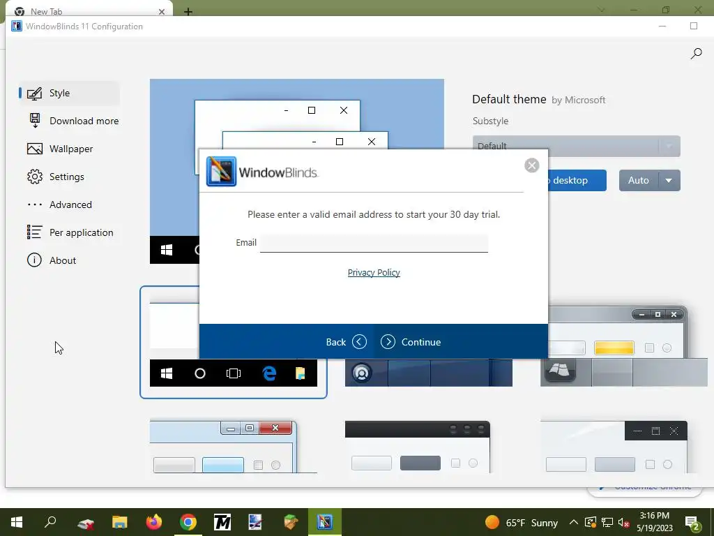This screenshot has width=714, height=536.
Task: Click the Back button in dialog
Action: coord(346,342)
